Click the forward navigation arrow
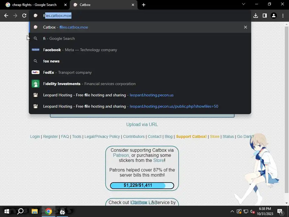The width and height of the screenshot is (289, 217). tap(15, 16)
